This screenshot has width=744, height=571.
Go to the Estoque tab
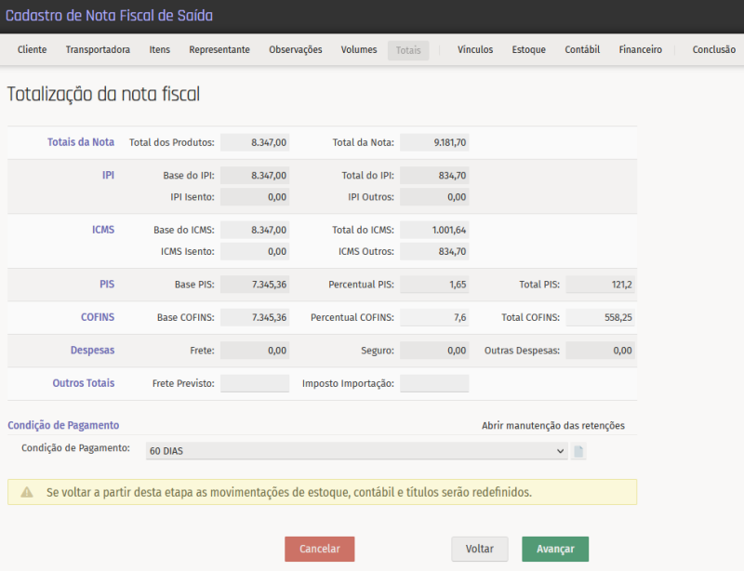(x=528, y=50)
